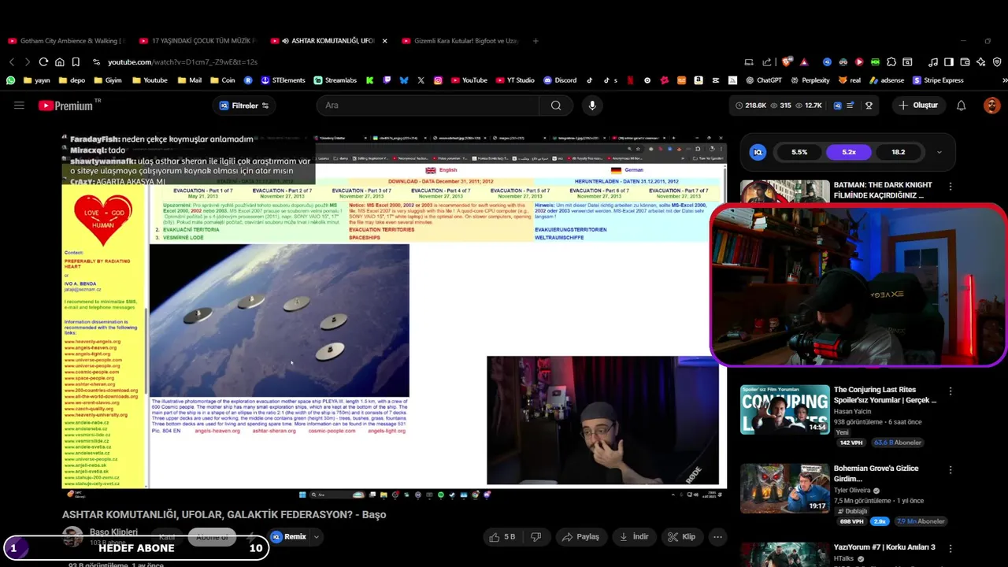1008x567 pixels.
Task: Click Brave Shields lion icon
Action: click(786, 61)
